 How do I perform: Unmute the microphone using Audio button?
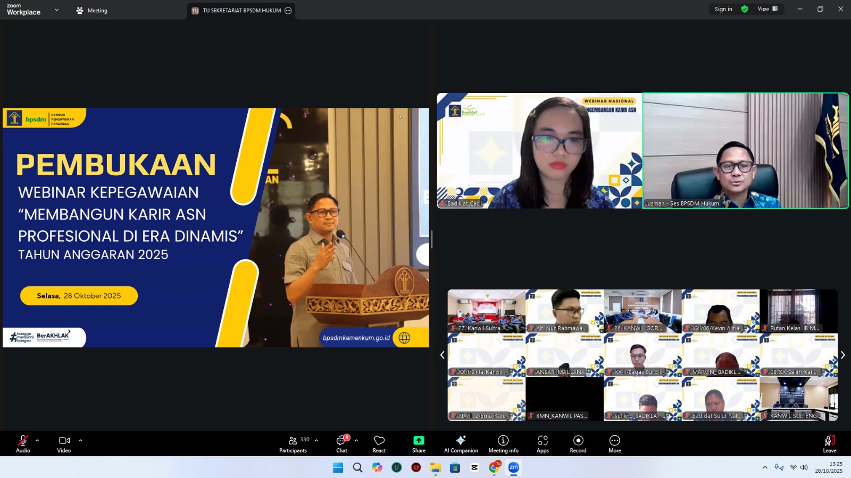pos(23,444)
